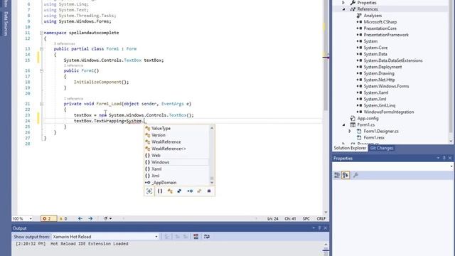This screenshot has height=256, width=455.
Task: Click the InitializeComponent() call in code
Action: [x=101, y=82]
